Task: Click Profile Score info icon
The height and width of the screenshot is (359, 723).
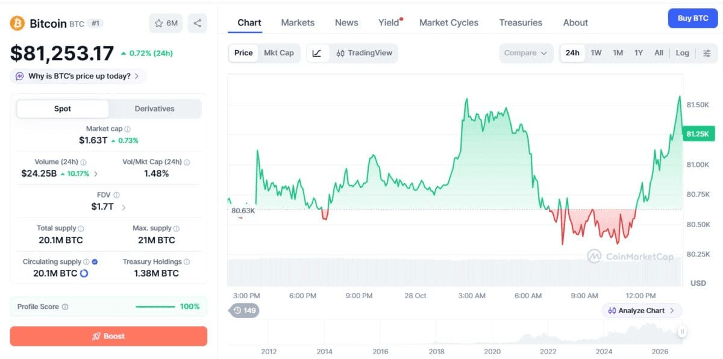Action: coord(65,307)
